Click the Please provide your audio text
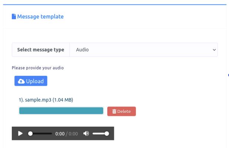Screen dimensions: 229x148 coord(38,68)
